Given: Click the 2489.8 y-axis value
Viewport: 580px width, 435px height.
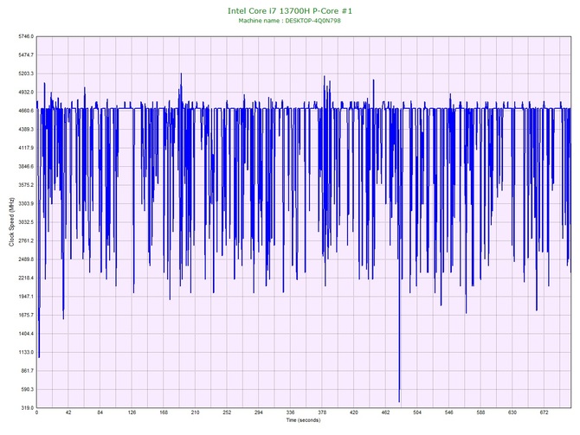Looking at the screenshot, I should [26, 259].
